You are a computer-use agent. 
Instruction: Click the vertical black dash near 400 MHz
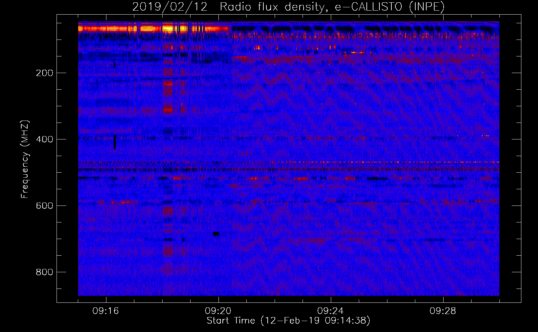(115, 142)
